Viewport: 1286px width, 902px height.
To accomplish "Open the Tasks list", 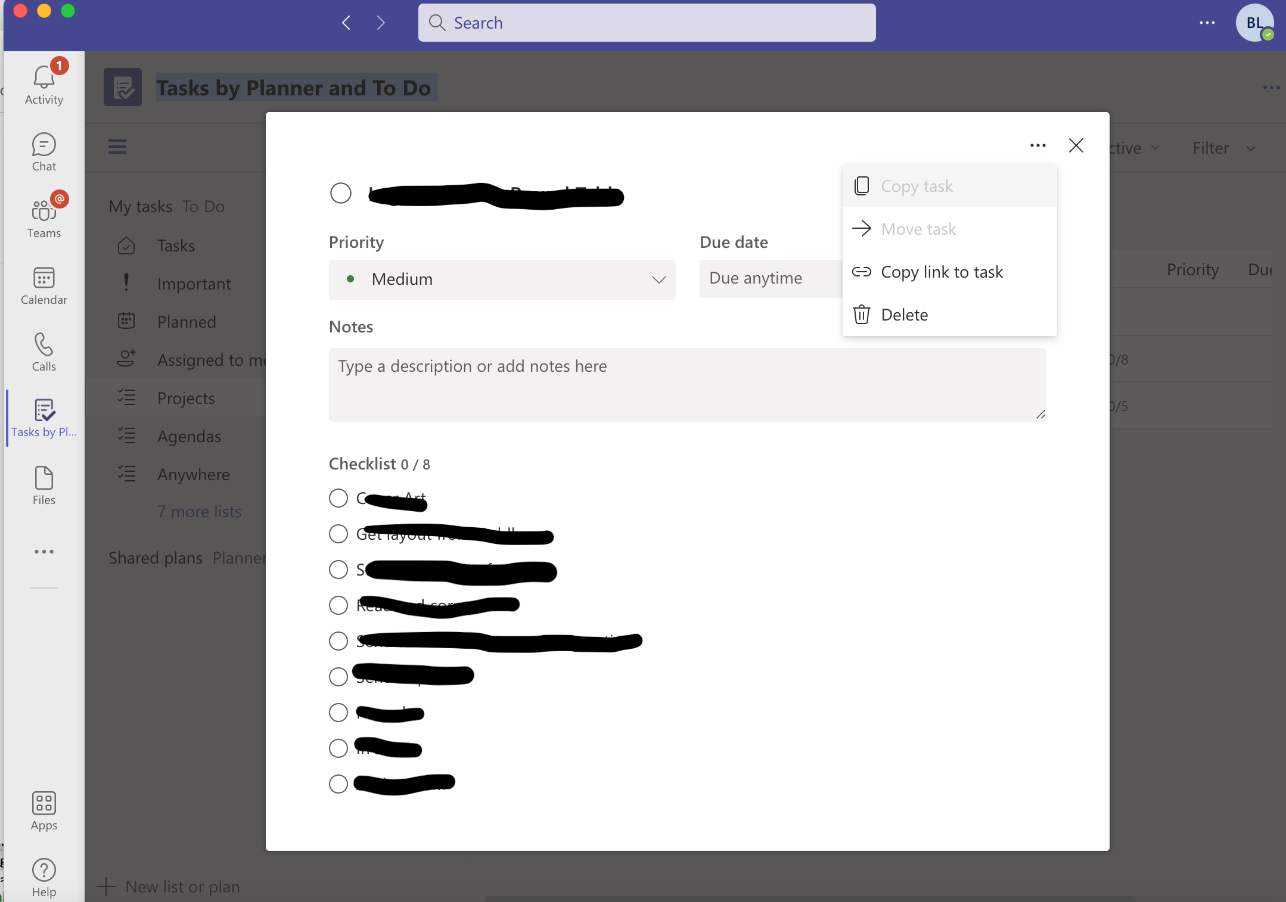I will pos(176,245).
